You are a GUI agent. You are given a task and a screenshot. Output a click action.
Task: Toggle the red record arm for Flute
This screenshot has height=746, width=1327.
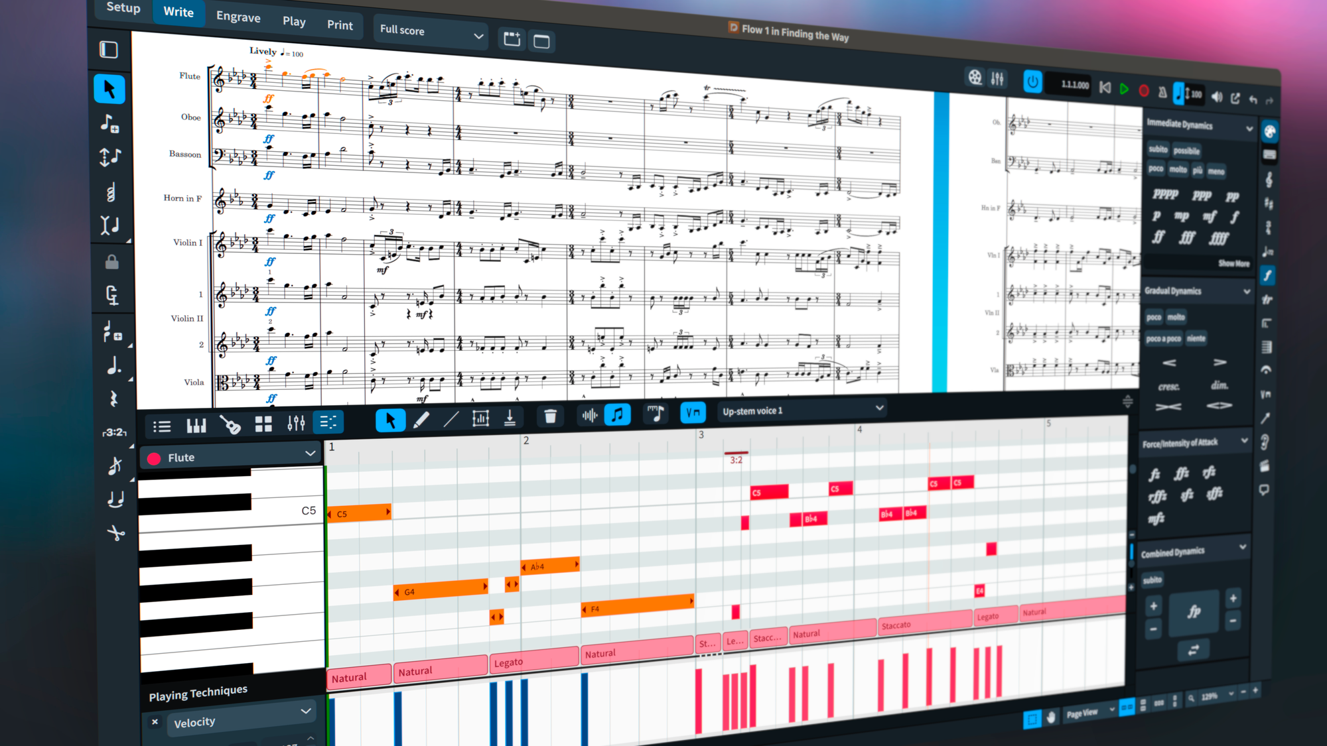point(154,459)
